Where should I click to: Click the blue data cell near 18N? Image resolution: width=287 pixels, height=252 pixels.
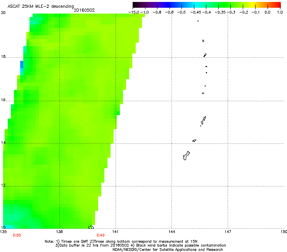click(22, 64)
